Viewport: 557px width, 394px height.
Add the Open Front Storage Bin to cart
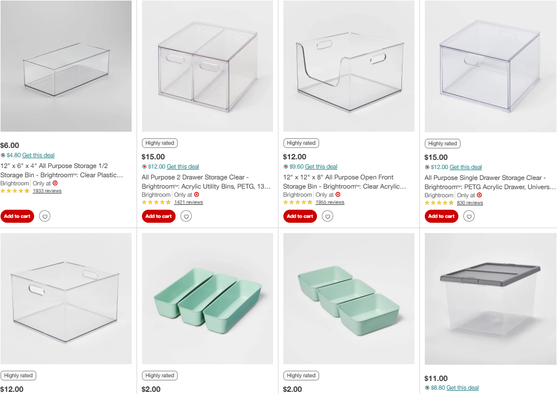pyautogui.click(x=300, y=216)
